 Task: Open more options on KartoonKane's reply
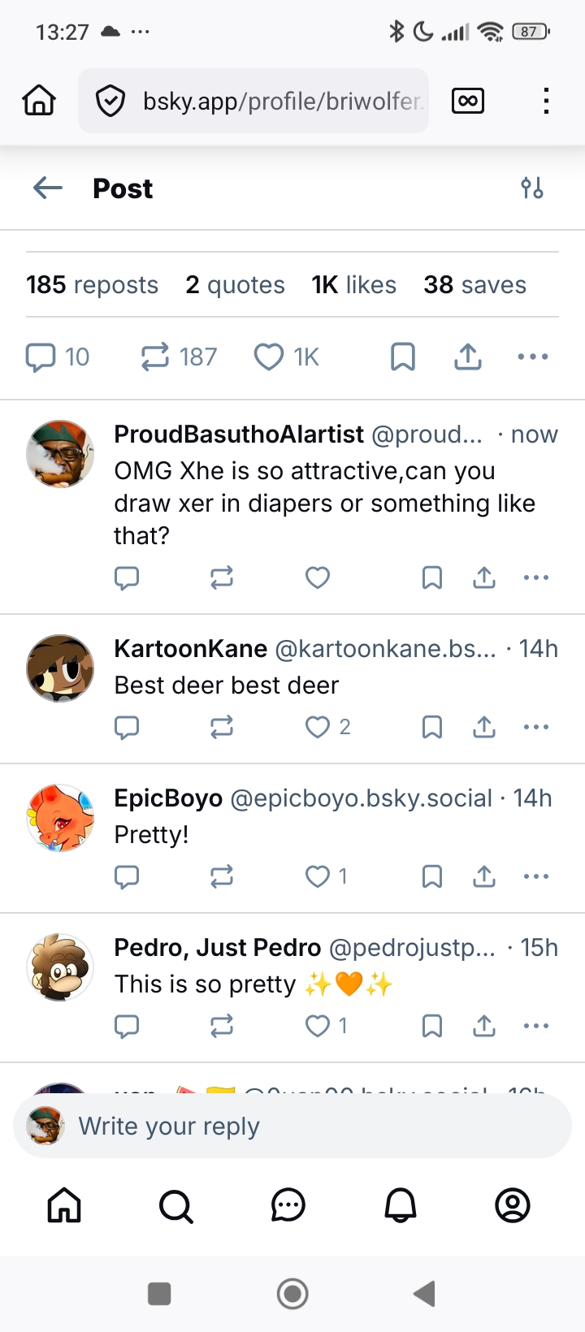point(536,727)
